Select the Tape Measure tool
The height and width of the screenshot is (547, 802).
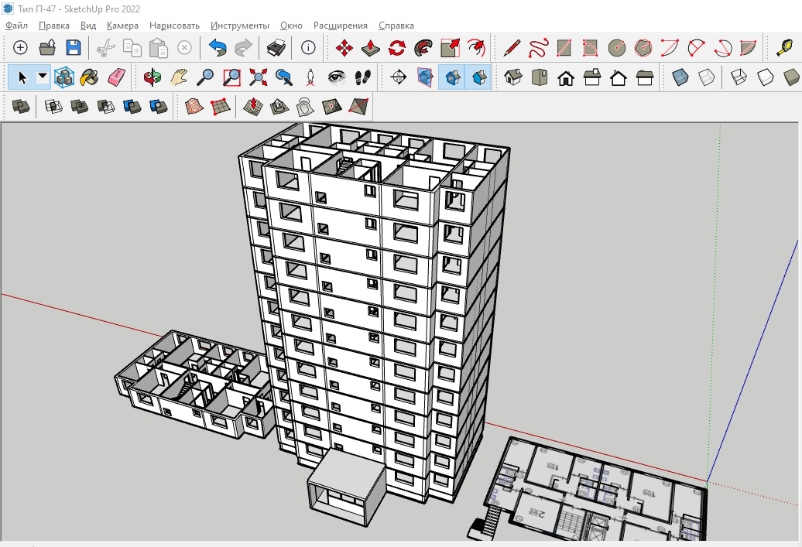pyautogui.click(x=785, y=48)
